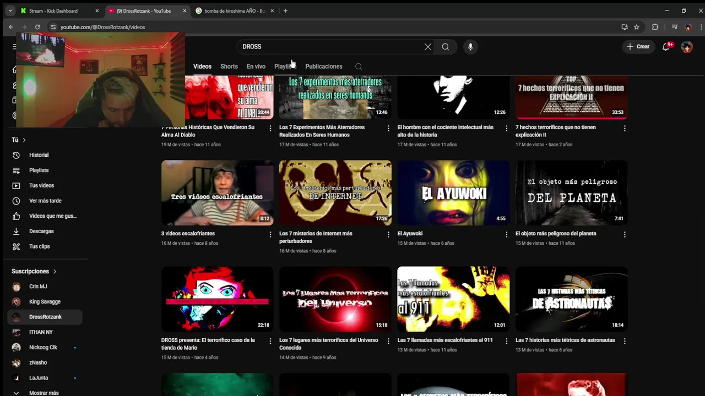The image size is (705, 396).
Task: Open options for 7 Experimentos Más Aterradores video
Action: pos(388,128)
